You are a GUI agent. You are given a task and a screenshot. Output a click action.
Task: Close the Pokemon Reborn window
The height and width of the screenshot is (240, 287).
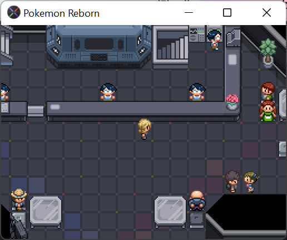(266, 13)
